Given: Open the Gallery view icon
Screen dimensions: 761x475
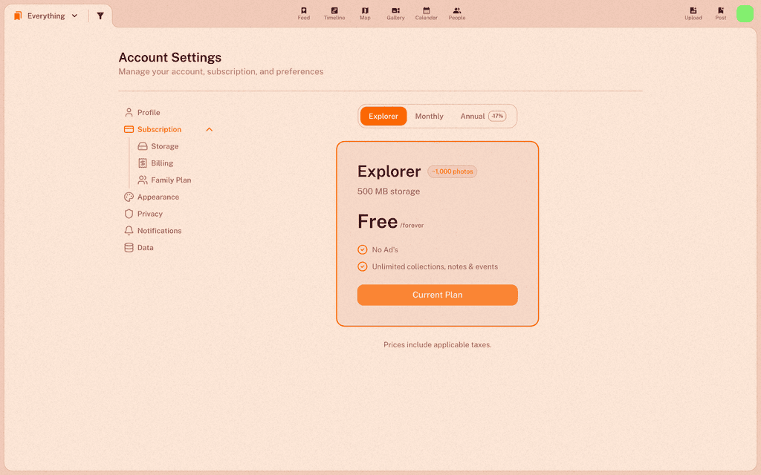Looking at the screenshot, I should coord(395,10).
